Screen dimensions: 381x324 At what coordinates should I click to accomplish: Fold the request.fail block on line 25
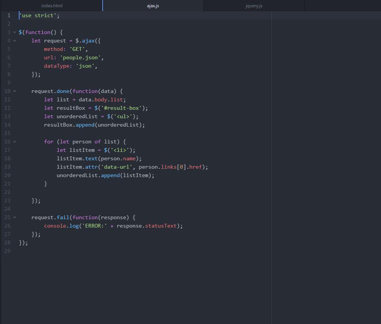[15, 217]
